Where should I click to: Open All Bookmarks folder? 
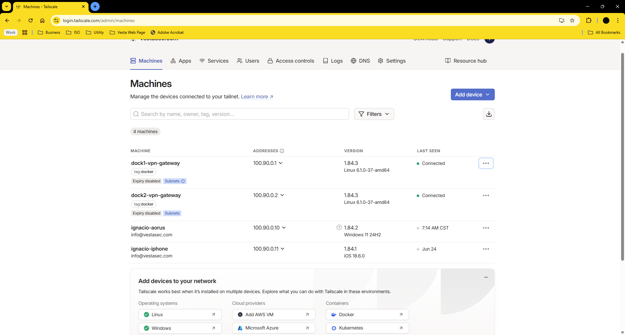click(604, 32)
